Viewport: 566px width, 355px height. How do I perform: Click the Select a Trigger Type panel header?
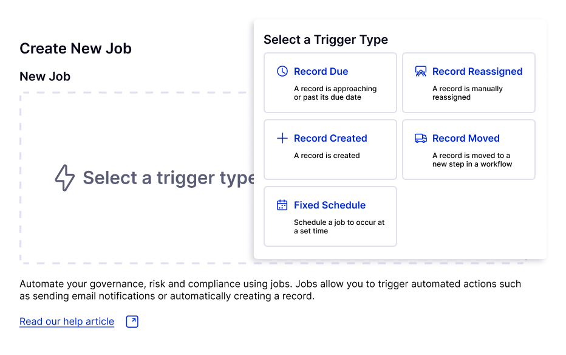pyautogui.click(x=326, y=40)
